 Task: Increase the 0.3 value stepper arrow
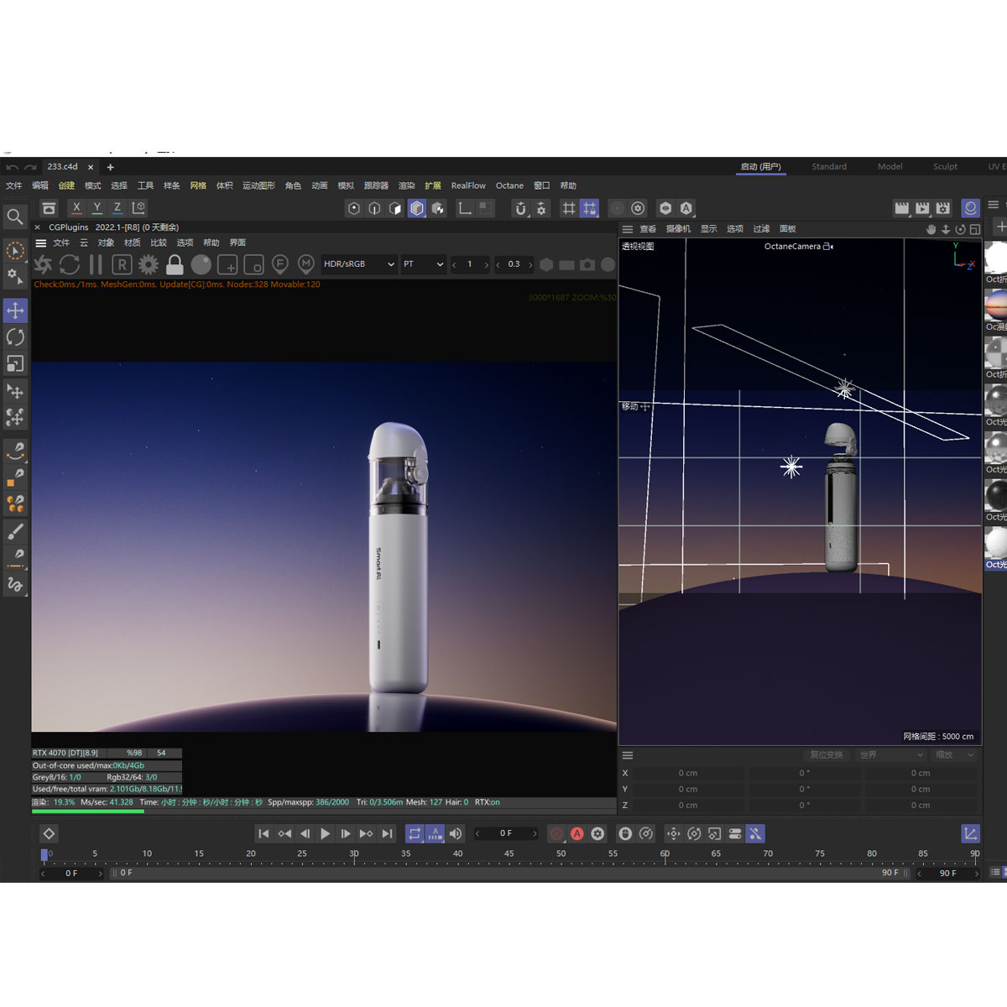pyautogui.click(x=530, y=265)
